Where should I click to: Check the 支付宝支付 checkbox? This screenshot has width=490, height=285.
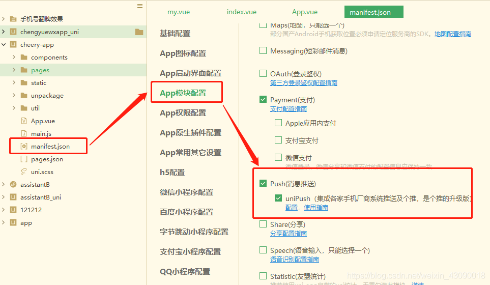click(x=278, y=140)
